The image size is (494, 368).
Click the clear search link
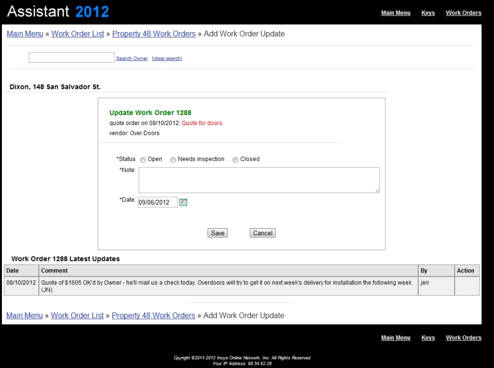click(167, 58)
